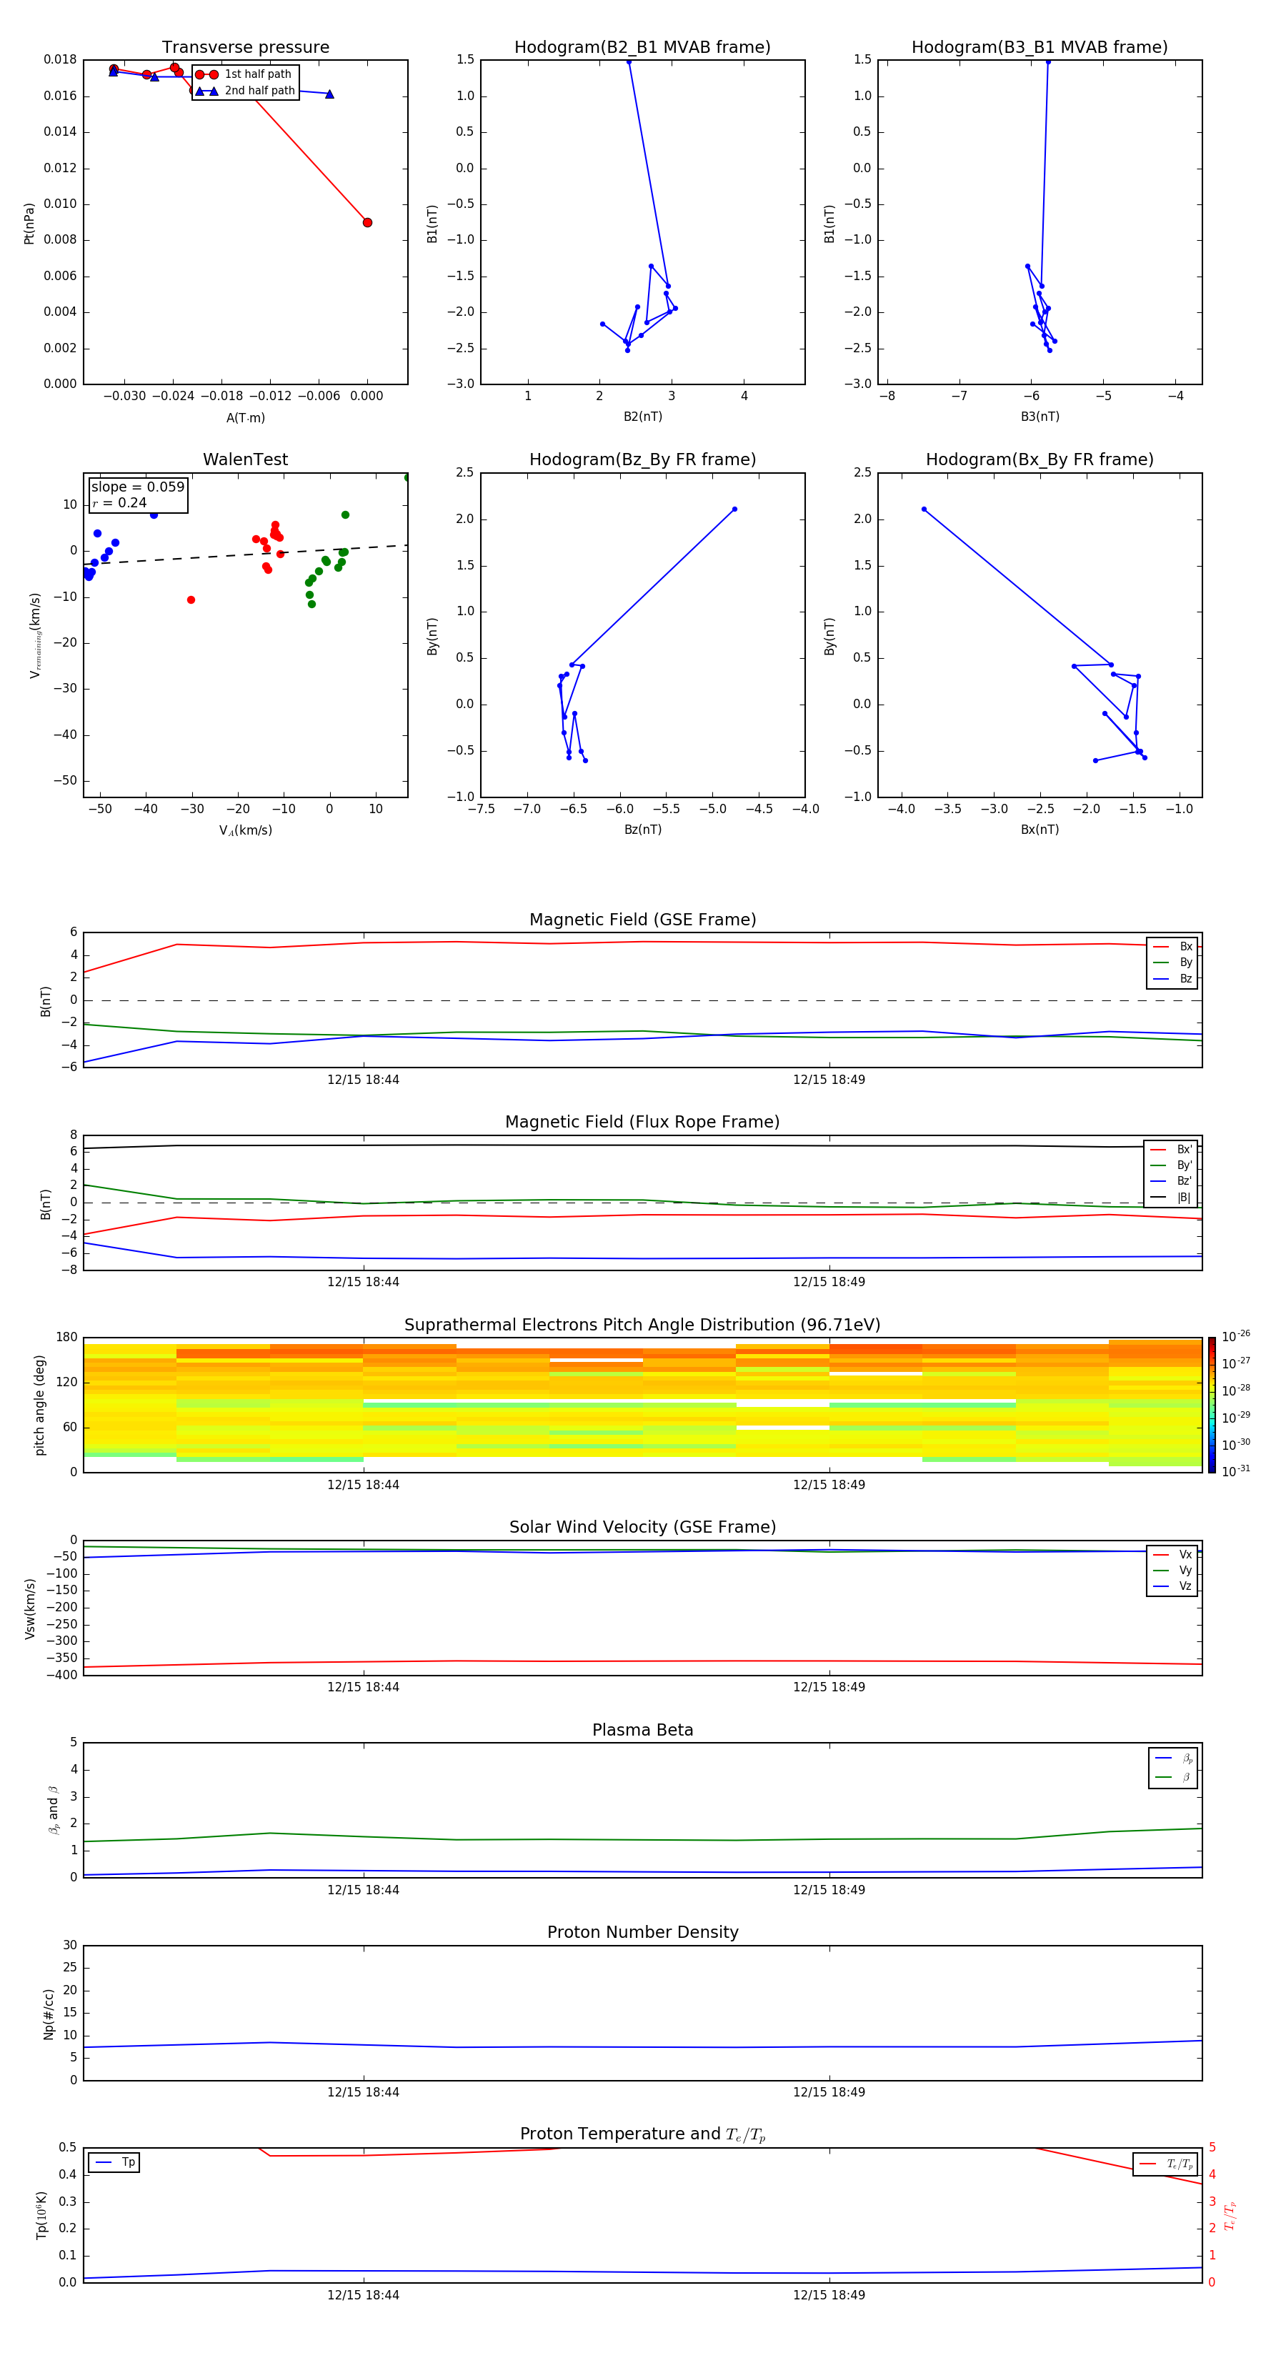Click the 'Np(#/cc)' axis label

click(49, 2013)
